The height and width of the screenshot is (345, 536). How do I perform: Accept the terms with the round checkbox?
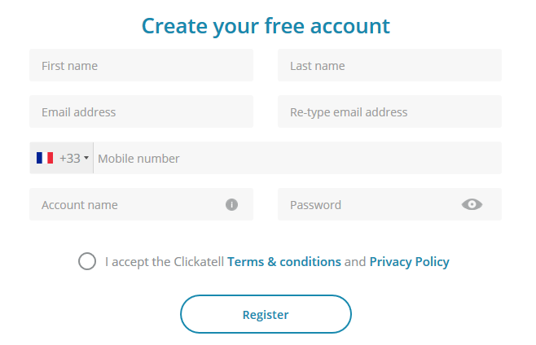click(x=87, y=261)
